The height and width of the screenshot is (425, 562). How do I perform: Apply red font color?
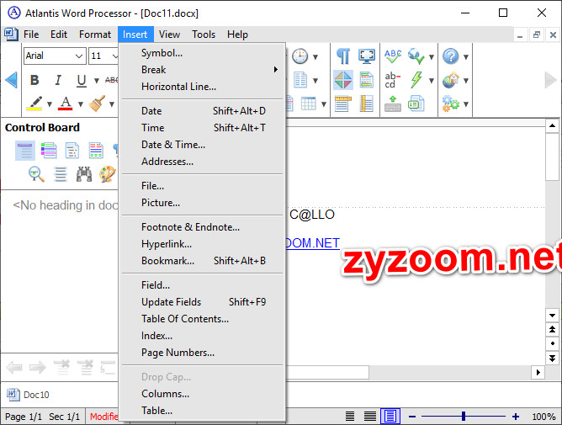(x=66, y=104)
